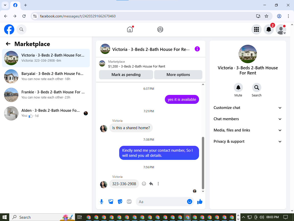This screenshot has height=221, width=294.
Task: Click chat scrollbar up arrow
Action: coord(203,84)
